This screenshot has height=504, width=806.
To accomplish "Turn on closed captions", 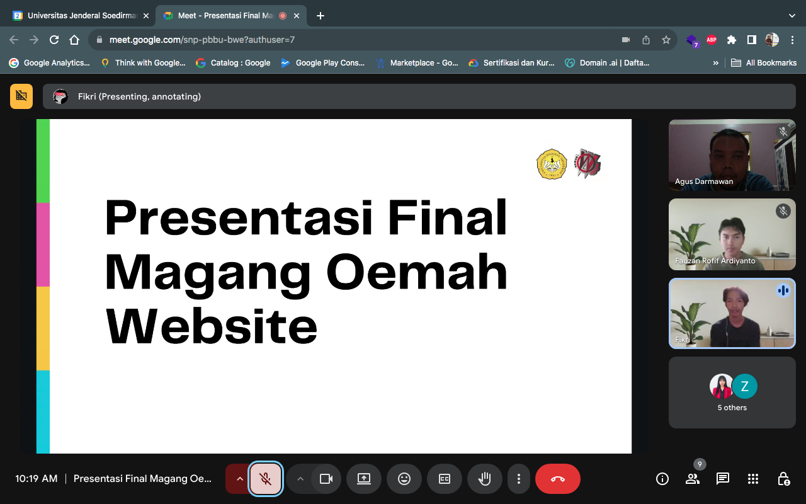I will pos(445,479).
